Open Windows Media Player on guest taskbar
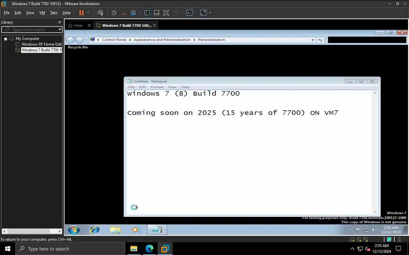Image resolution: width=409 pixels, height=255 pixels. (x=135, y=229)
